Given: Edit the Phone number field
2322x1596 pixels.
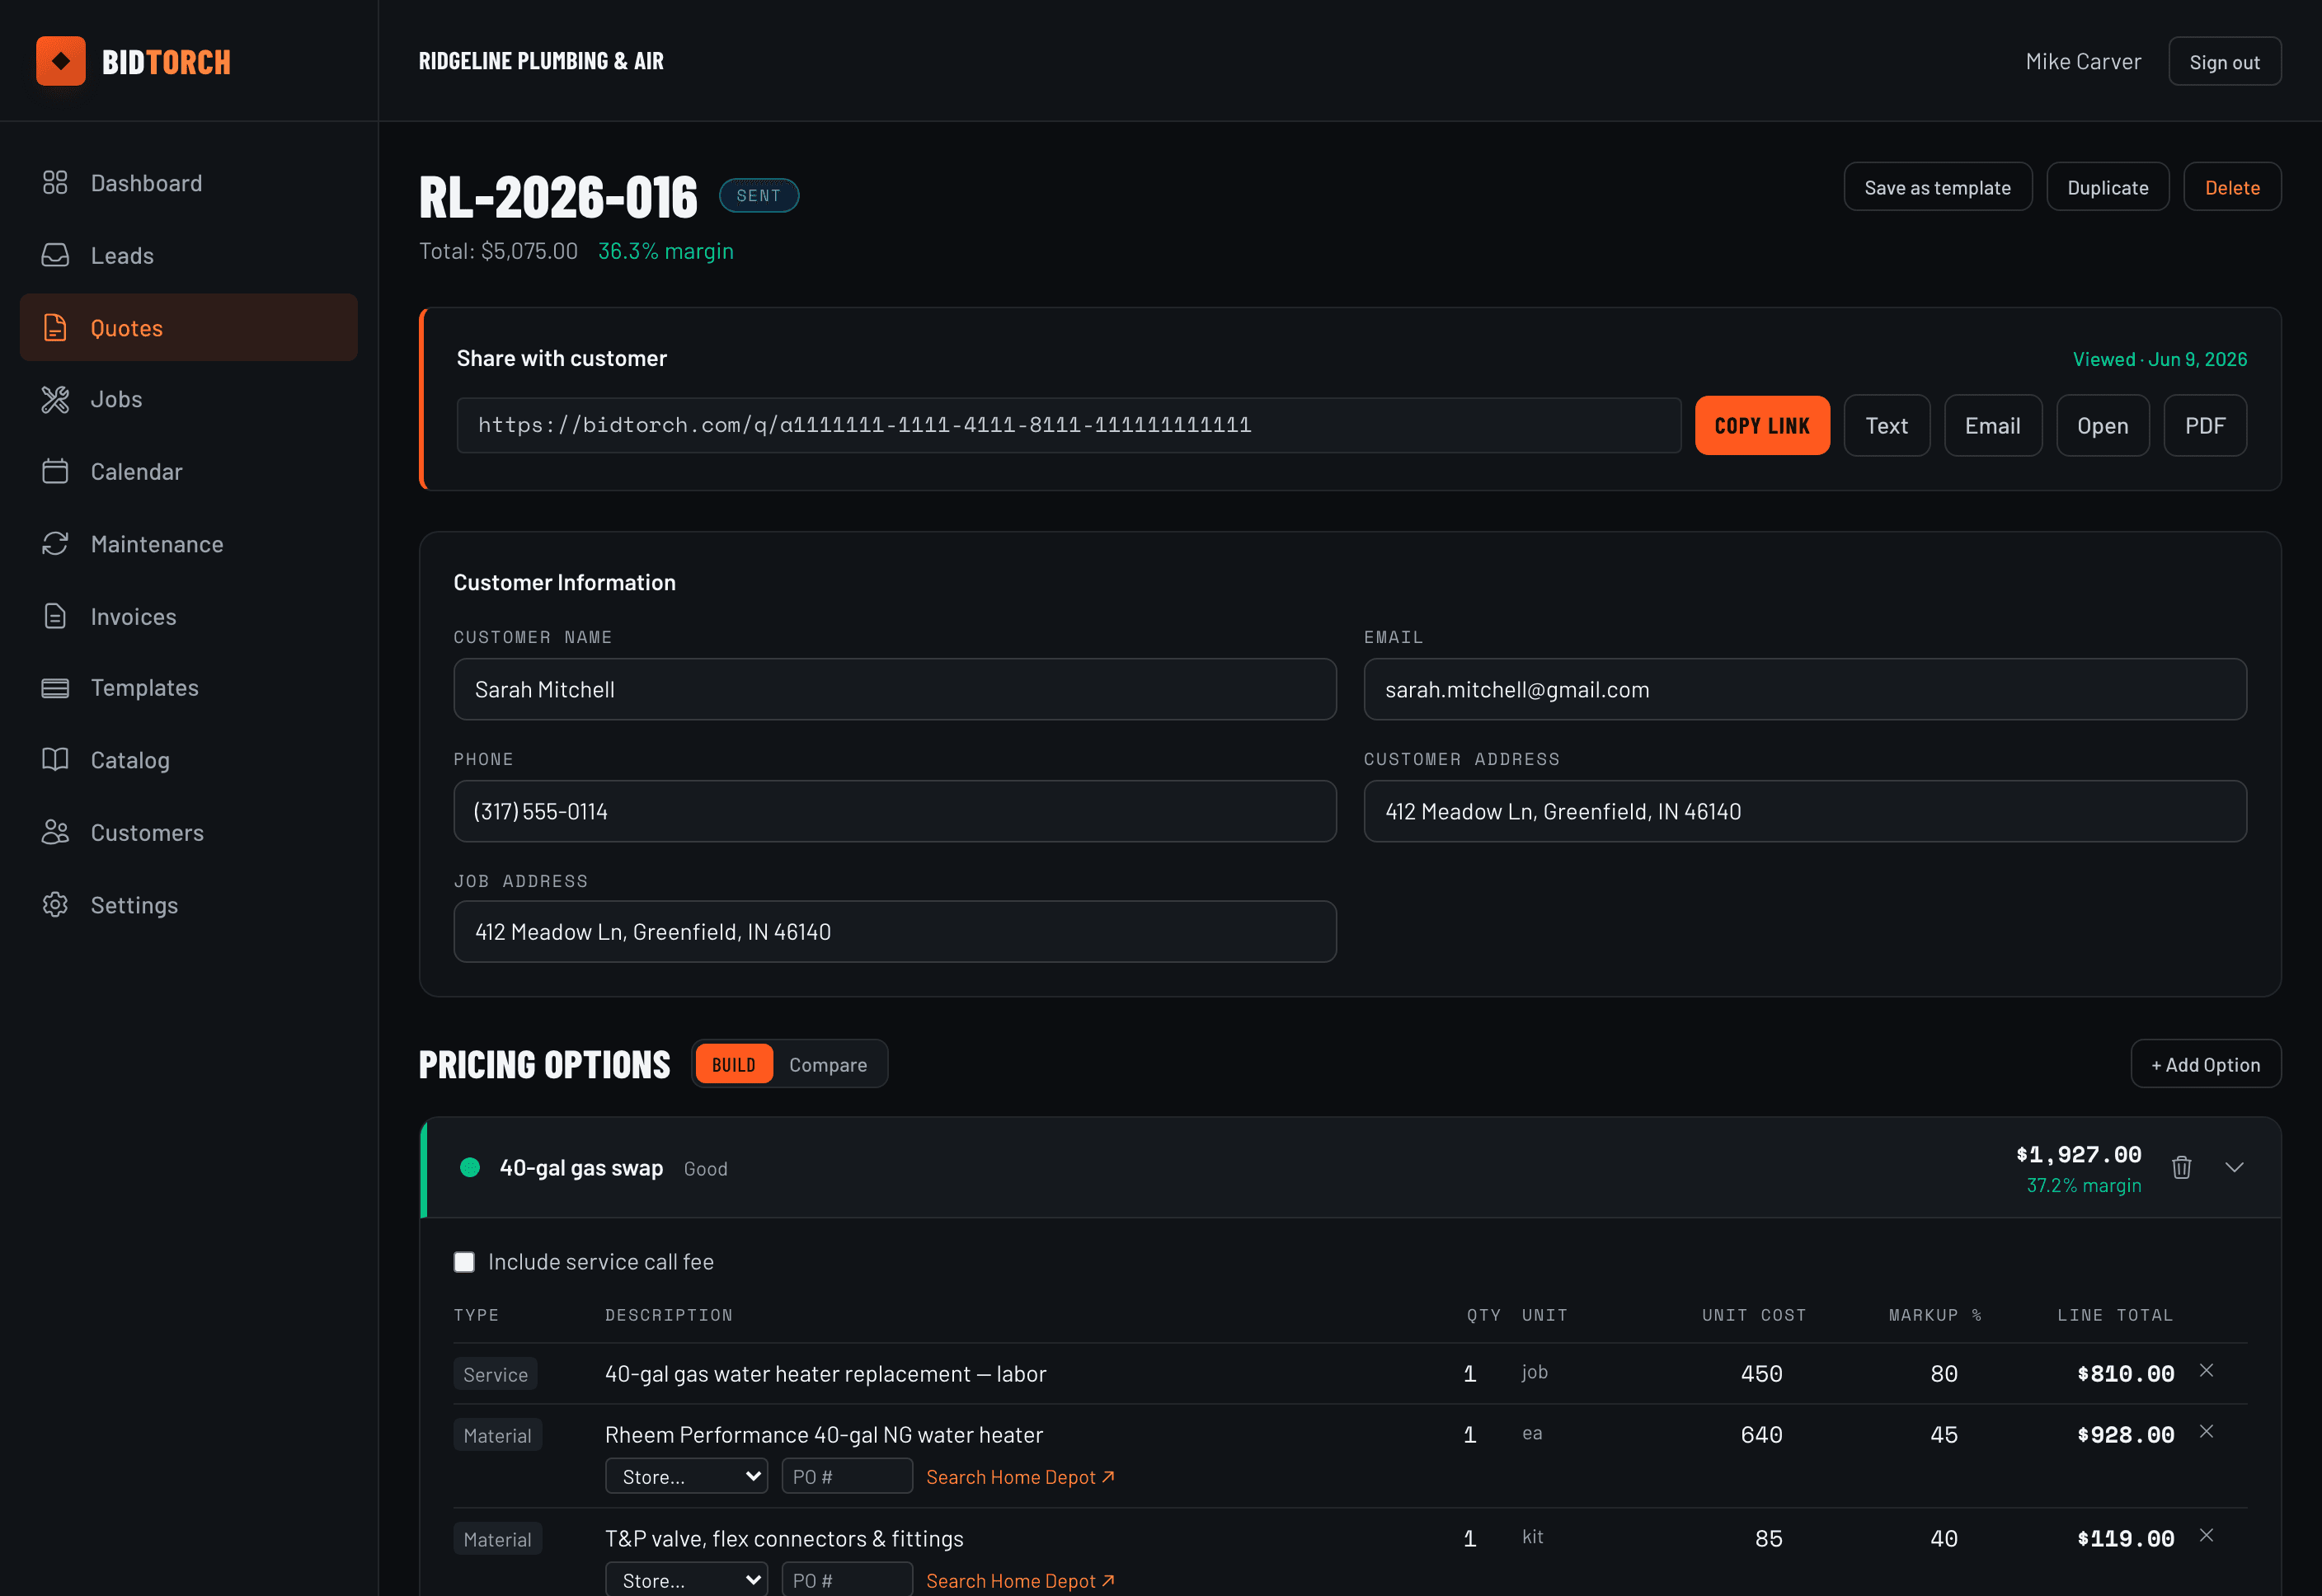Looking at the screenshot, I should 894,811.
